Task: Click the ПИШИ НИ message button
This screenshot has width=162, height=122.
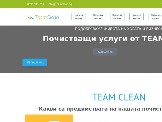Action: pos(35,62)
